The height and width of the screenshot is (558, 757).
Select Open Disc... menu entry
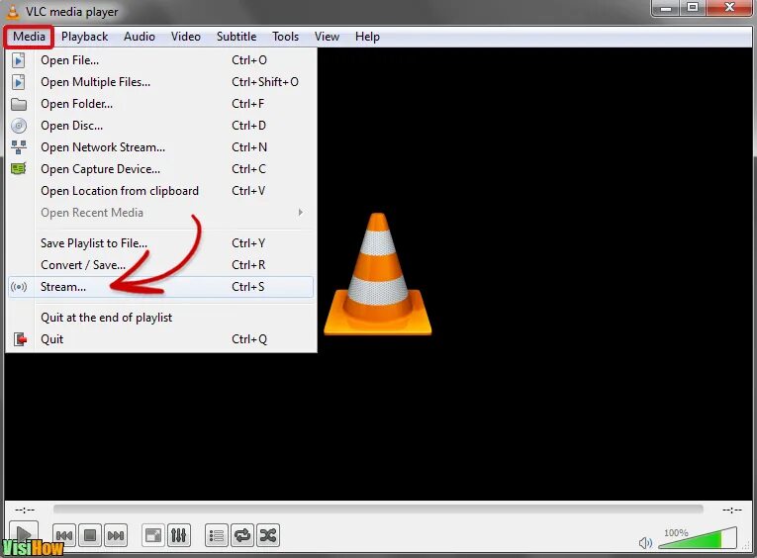point(160,126)
